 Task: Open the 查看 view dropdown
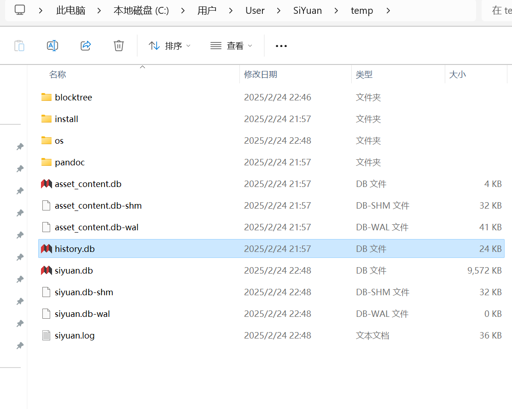click(232, 46)
